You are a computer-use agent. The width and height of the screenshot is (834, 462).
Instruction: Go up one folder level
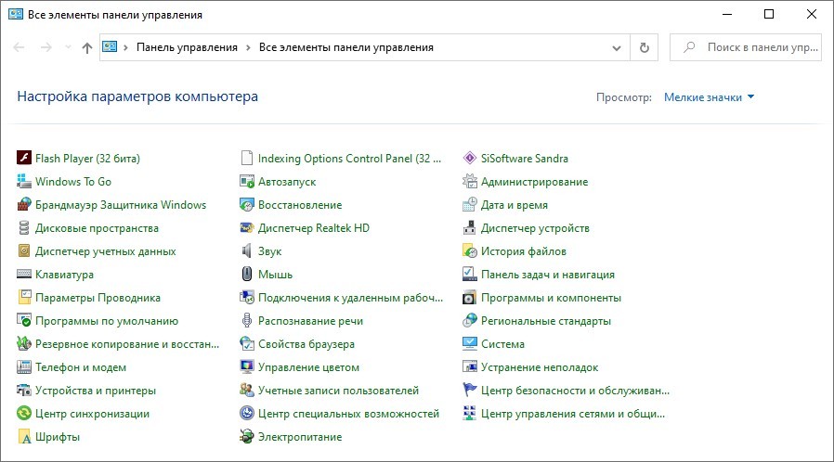pos(87,48)
